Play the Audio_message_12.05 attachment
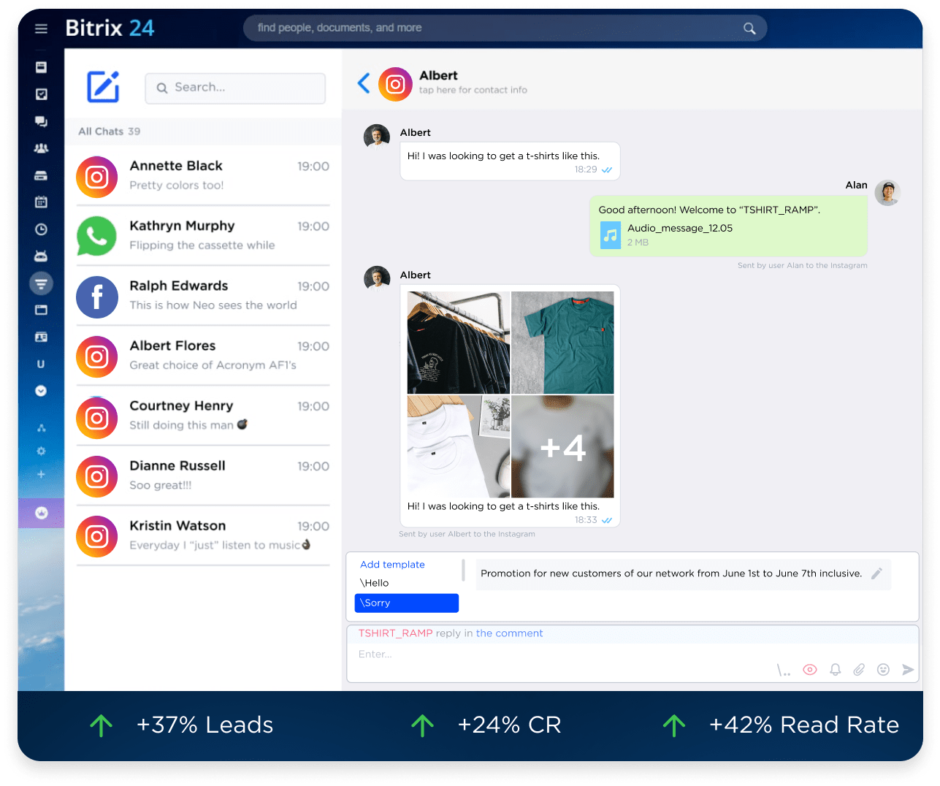This screenshot has width=940, height=786. [x=610, y=235]
